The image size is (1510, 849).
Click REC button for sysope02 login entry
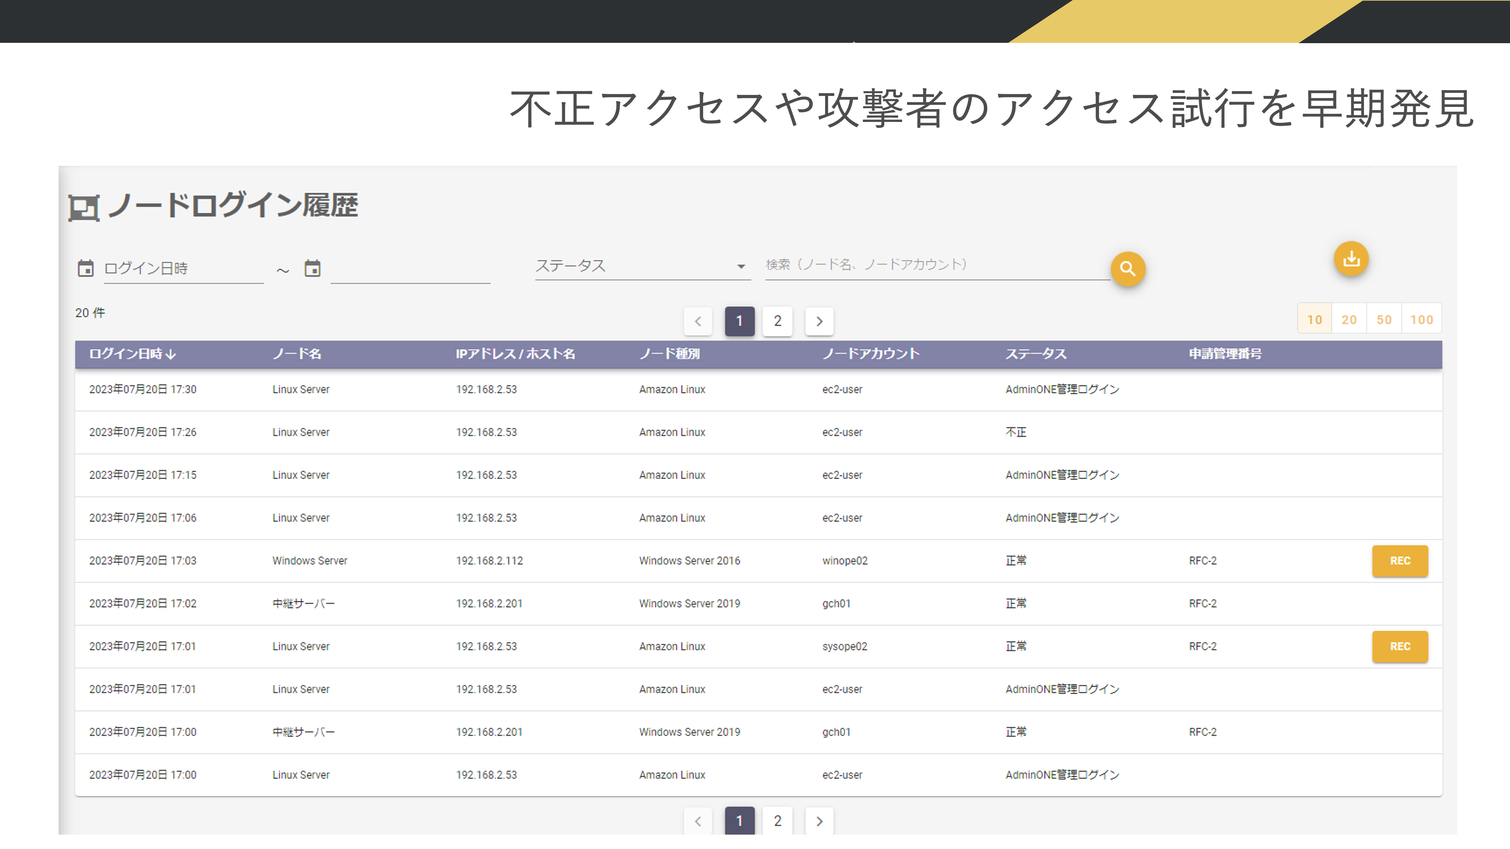[1400, 646]
